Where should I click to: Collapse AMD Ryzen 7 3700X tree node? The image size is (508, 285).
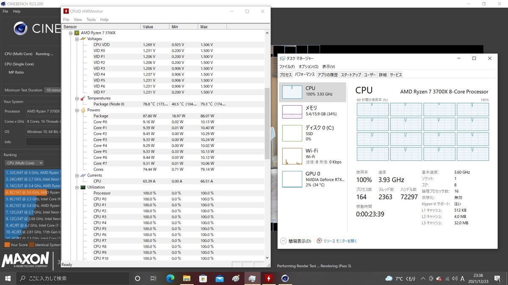pos(71,33)
